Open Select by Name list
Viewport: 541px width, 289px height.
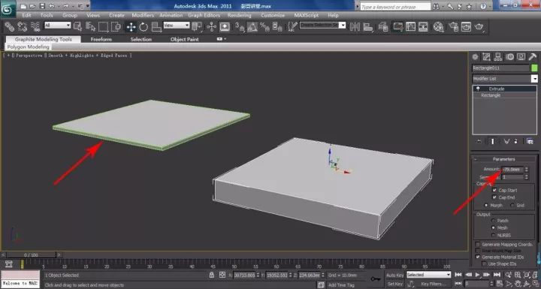(90, 27)
